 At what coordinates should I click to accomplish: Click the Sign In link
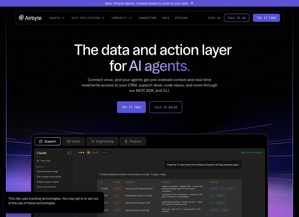[214, 18]
